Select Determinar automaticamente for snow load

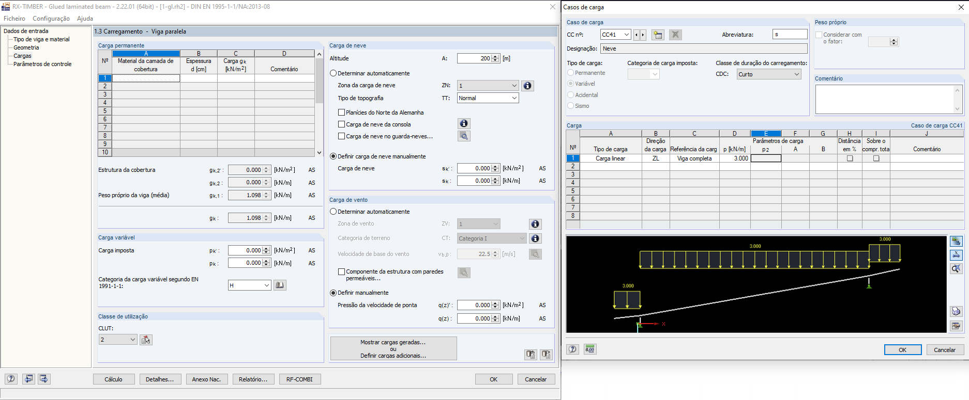click(334, 73)
